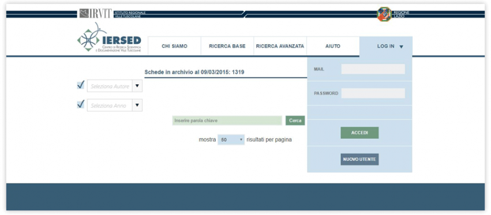The width and height of the screenshot is (491, 215).
Task: Click the NUOVO UTENTE button
Action: pos(359,159)
